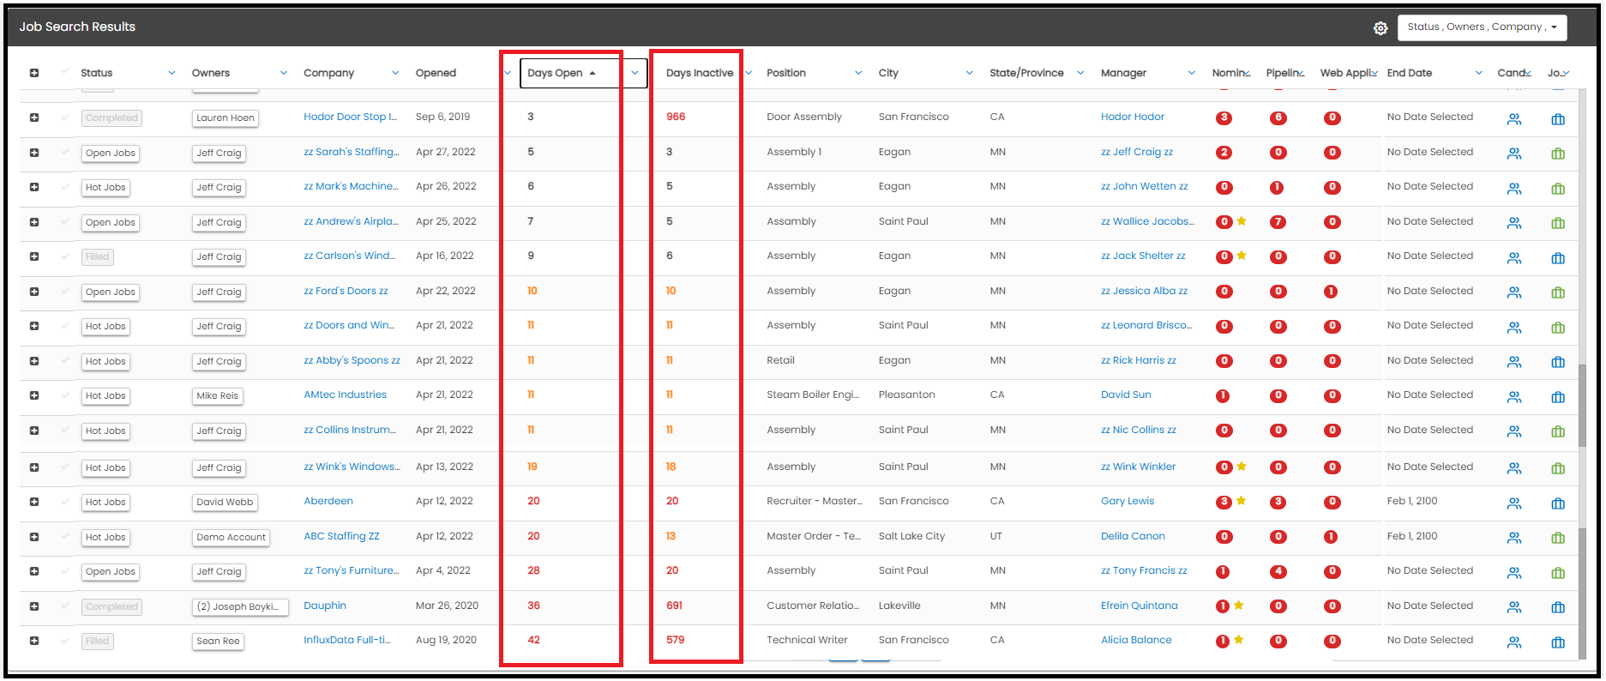
Task: Open the Status, Owners, Company column selector
Action: pyautogui.click(x=1482, y=27)
